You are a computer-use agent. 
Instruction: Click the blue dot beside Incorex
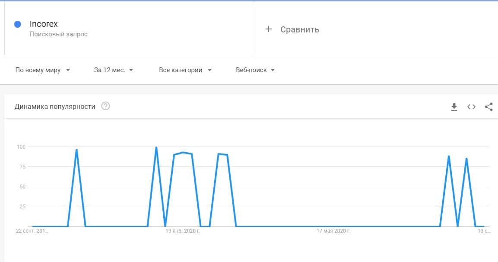[18, 24]
